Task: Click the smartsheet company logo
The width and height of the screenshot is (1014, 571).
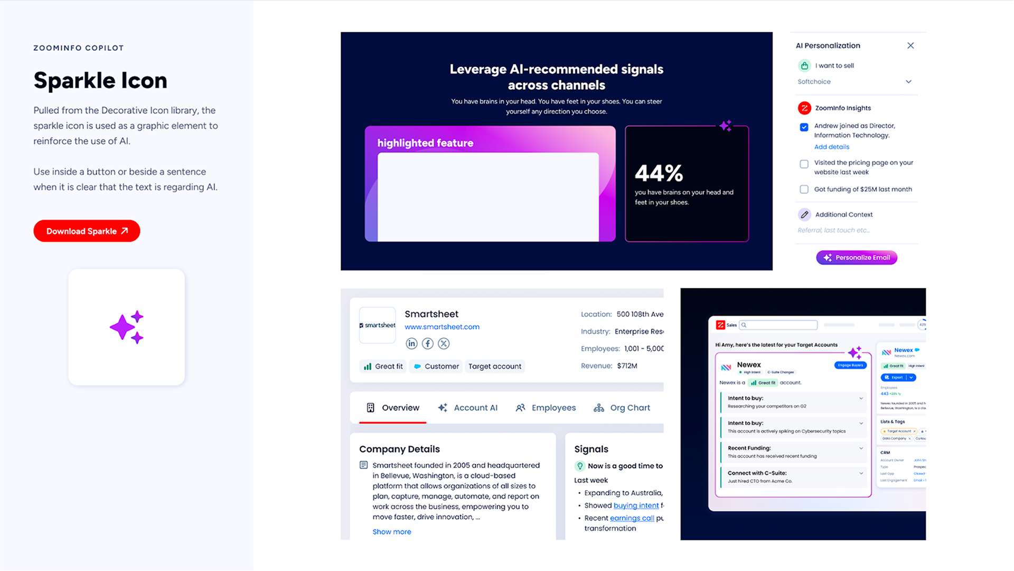Action: point(377,325)
